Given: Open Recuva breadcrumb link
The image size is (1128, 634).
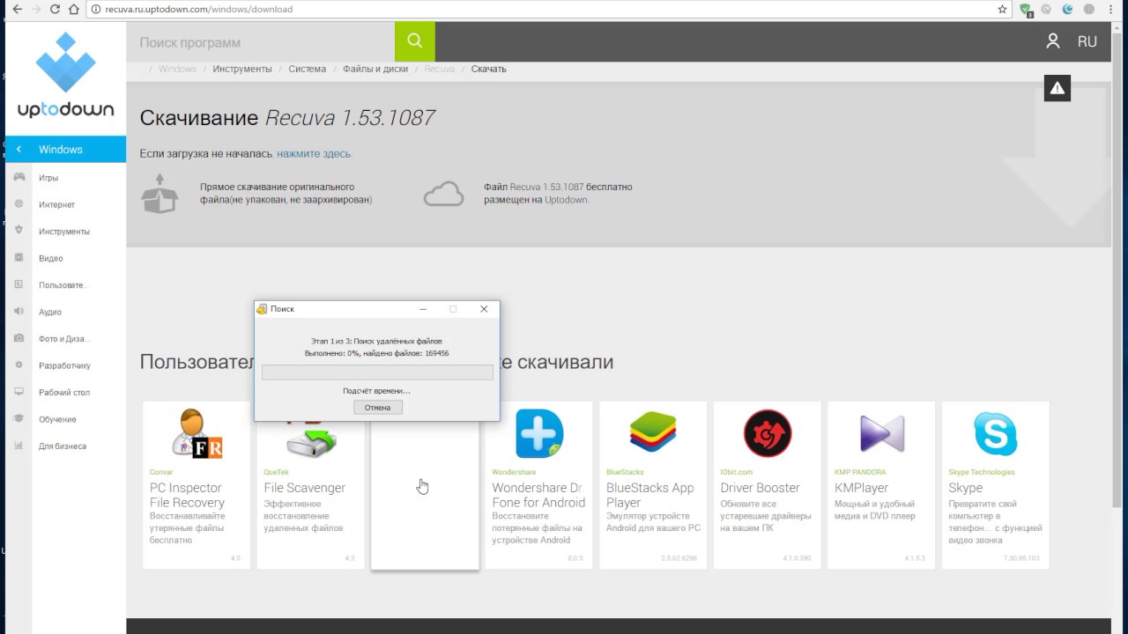Looking at the screenshot, I should point(440,69).
